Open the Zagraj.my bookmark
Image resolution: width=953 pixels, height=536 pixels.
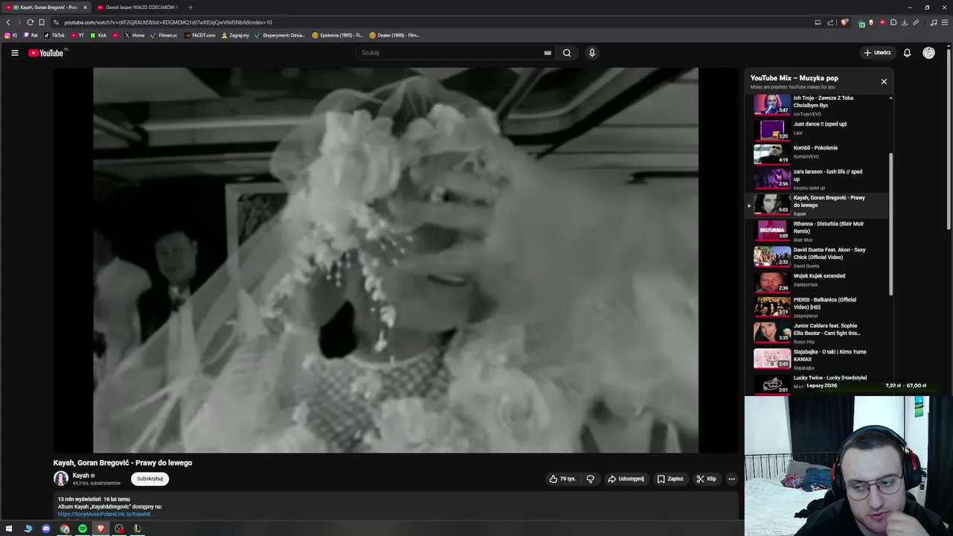click(x=235, y=35)
